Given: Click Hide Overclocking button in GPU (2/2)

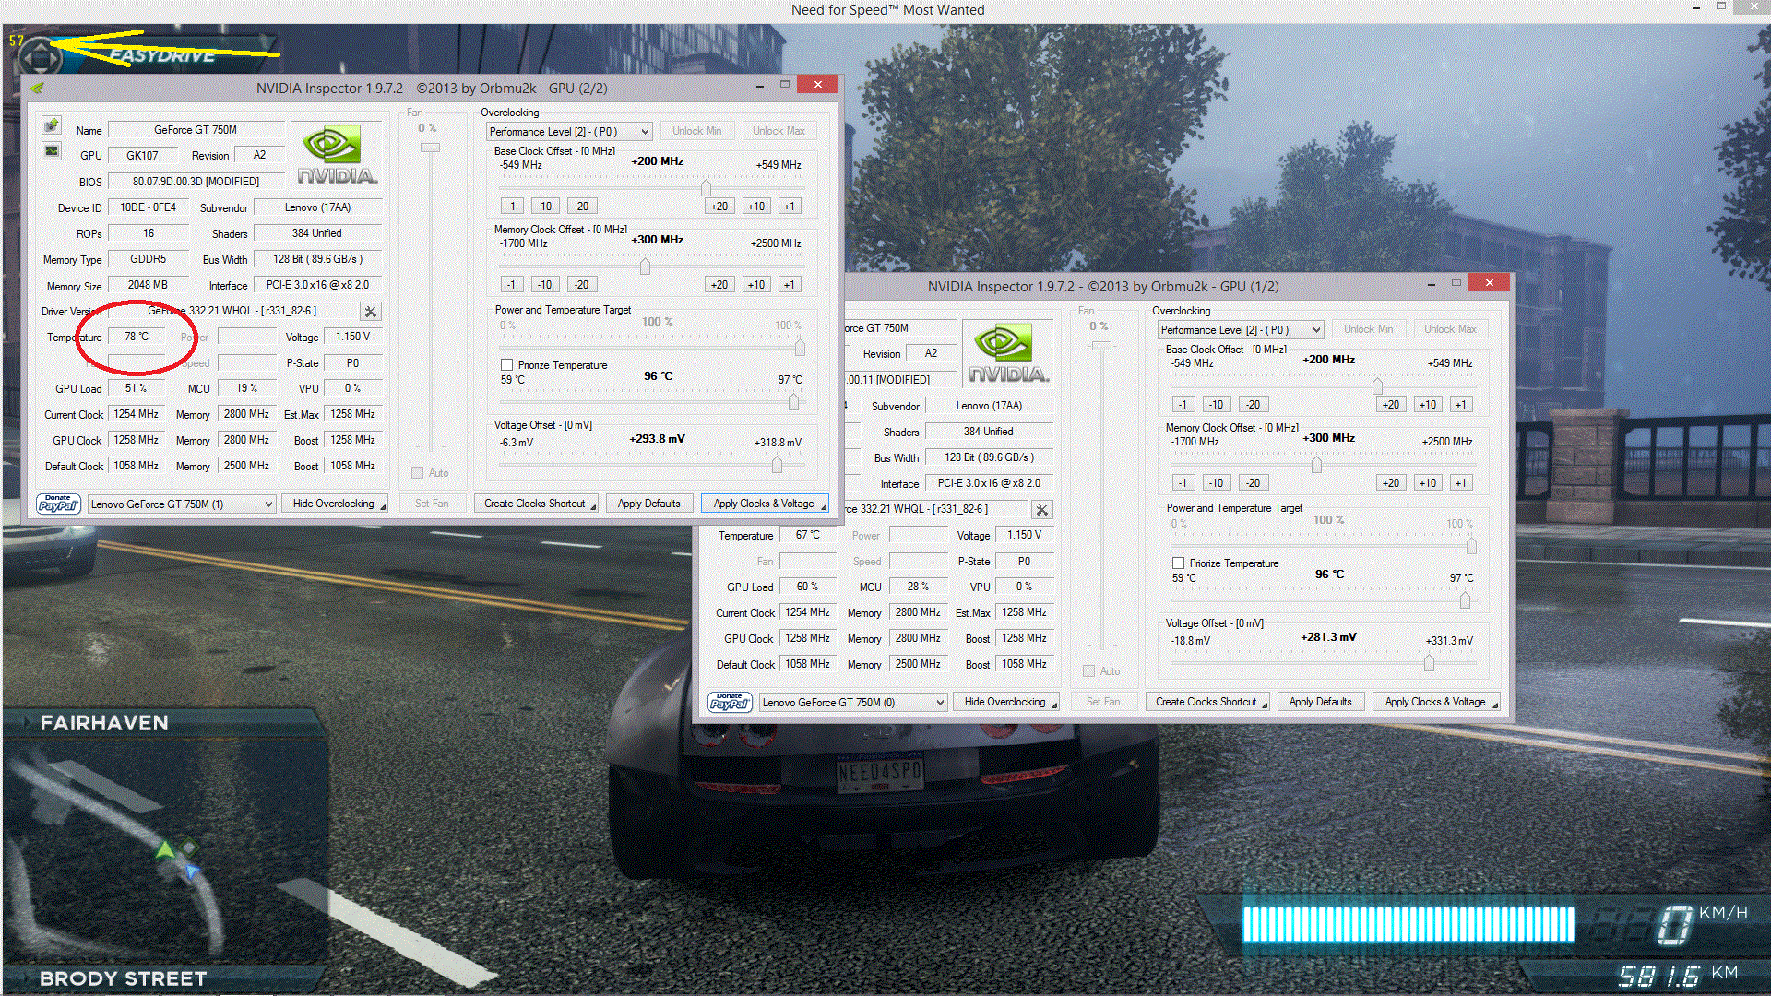Looking at the screenshot, I should tap(335, 504).
